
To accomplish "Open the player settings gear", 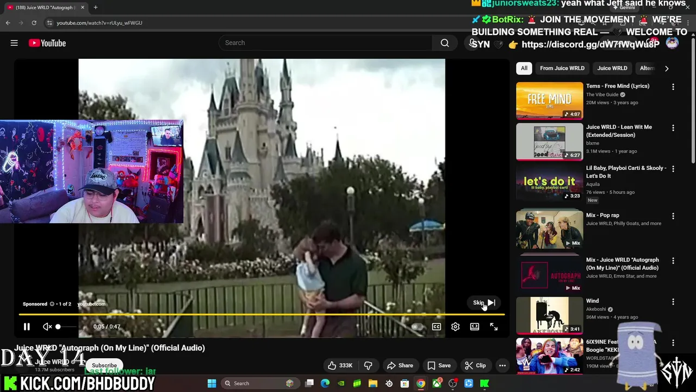I will pyautogui.click(x=456, y=327).
